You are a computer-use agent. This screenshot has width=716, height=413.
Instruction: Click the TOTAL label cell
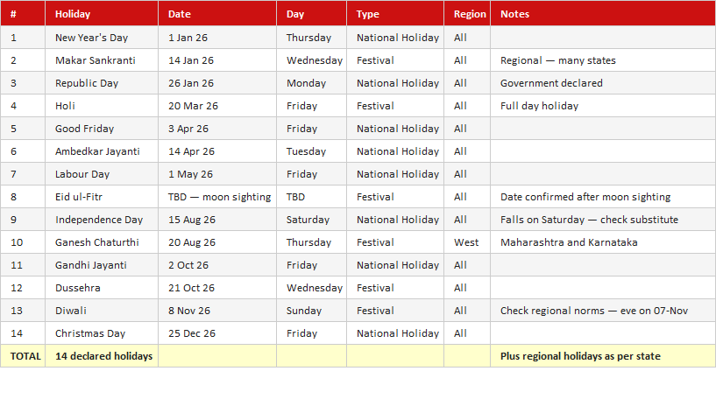coord(23,356)
